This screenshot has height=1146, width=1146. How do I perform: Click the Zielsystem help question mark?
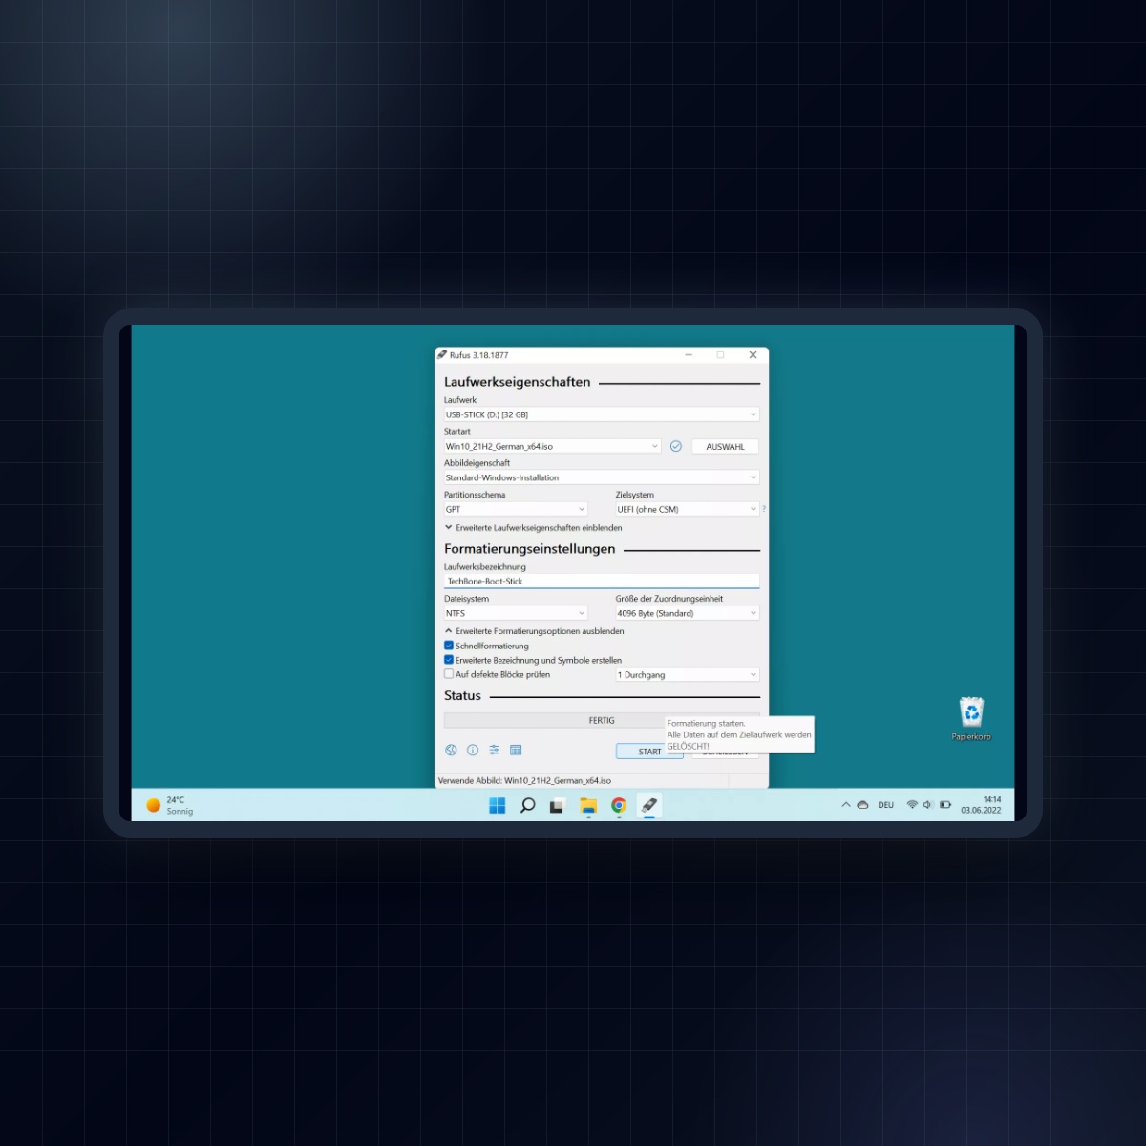pos(764,509)
